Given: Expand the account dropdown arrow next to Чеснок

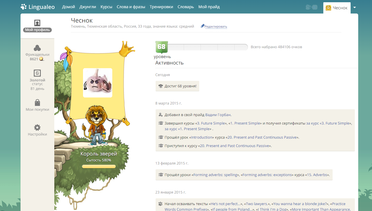Looking at the screenshot, I should coord(355,8).
